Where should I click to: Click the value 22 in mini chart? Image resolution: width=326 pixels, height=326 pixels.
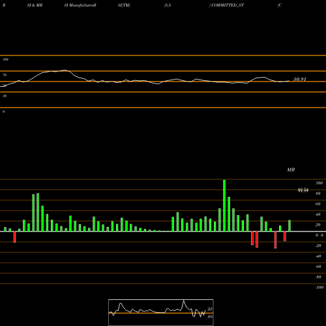pyautogui.click(x=210, y=309)
